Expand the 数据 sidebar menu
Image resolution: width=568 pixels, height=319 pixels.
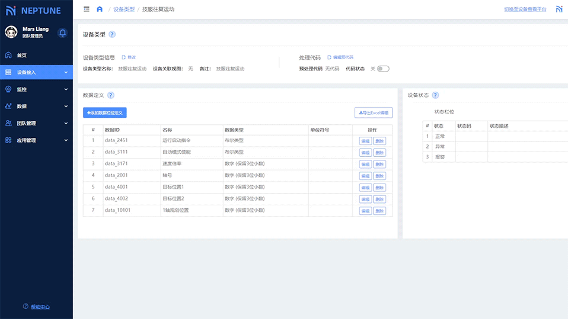36,107
